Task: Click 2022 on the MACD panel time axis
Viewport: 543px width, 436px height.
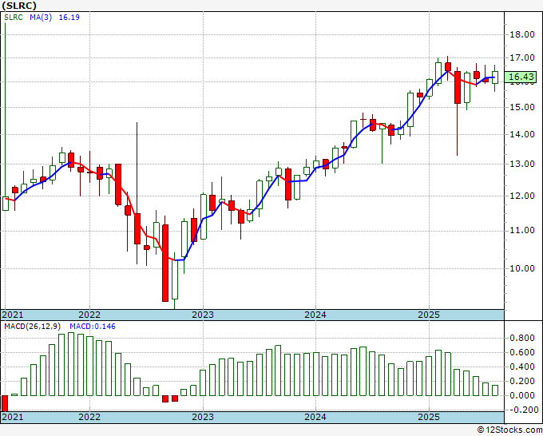Action: [x=89, y=417]
